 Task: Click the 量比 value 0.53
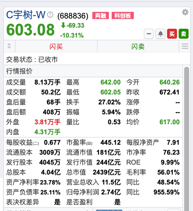pyautogui.click(x=114, y=122)
